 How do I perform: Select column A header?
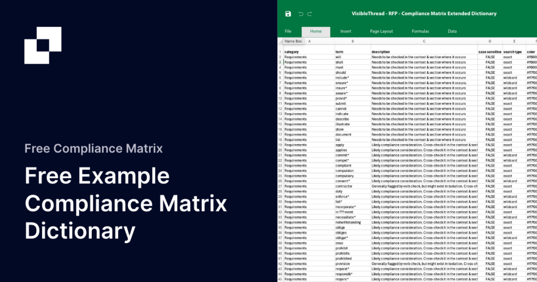point(309,41)
